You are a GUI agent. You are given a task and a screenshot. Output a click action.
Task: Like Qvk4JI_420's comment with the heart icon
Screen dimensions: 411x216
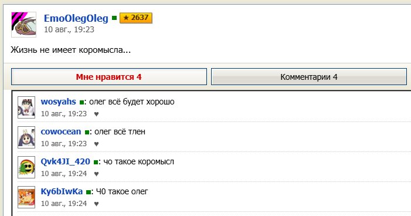97,174
